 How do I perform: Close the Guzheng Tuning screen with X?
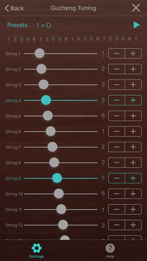tap(136, 8)
